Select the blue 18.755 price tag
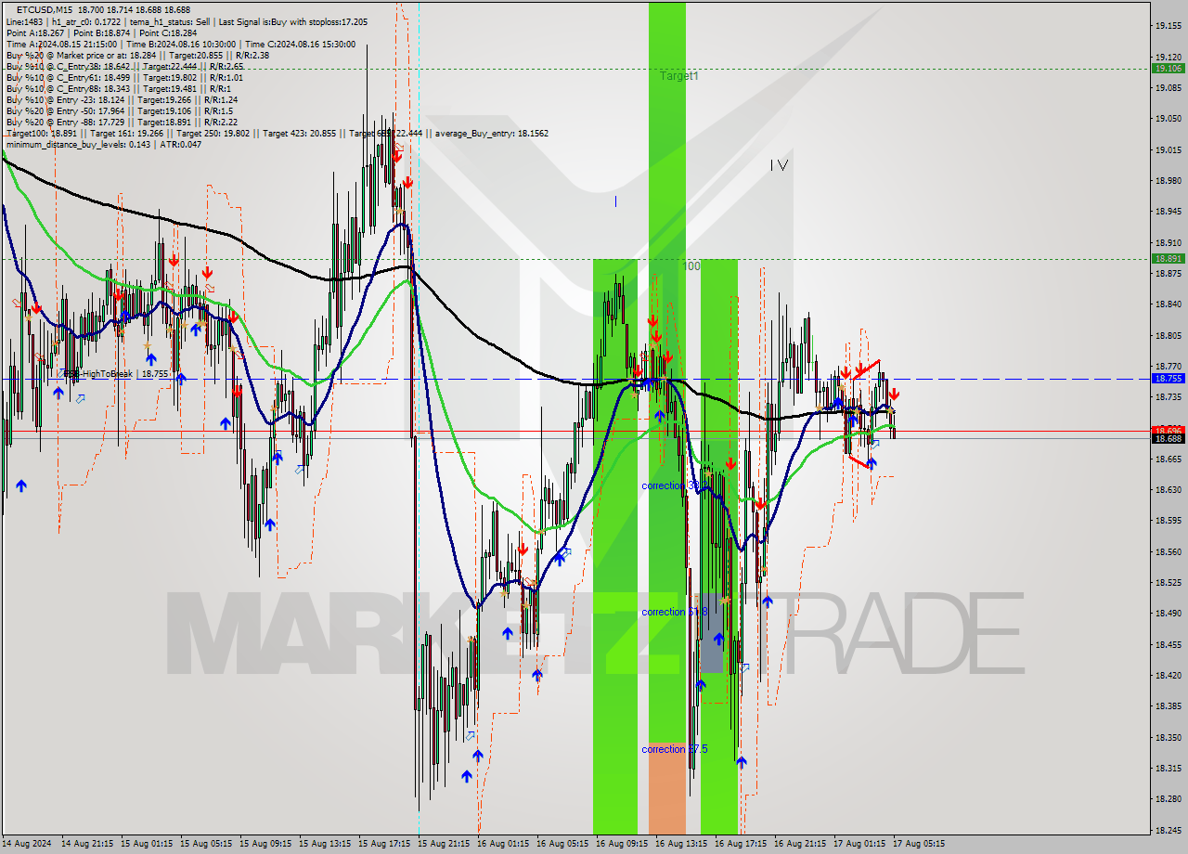Image resolution: width=1188 pixels, height=854 pixels. click(x=1168, y=378)
